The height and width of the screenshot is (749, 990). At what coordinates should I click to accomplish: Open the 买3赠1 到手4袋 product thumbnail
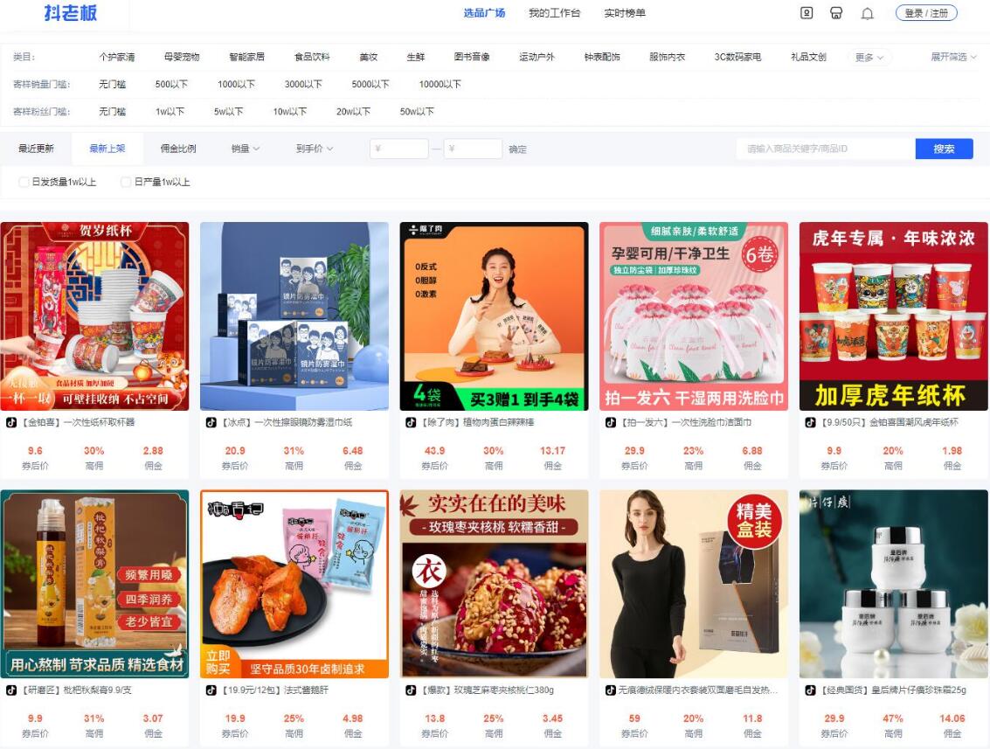495,316
